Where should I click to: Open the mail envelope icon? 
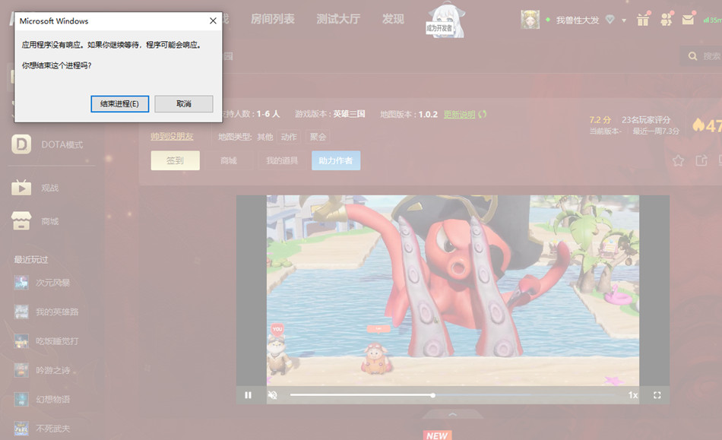pyautogui.click(x=688, y=20)
